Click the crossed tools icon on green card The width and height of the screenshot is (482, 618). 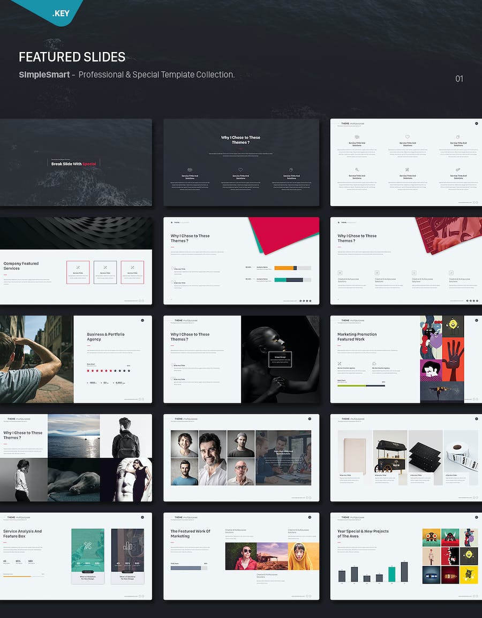[x=87, y=546]
